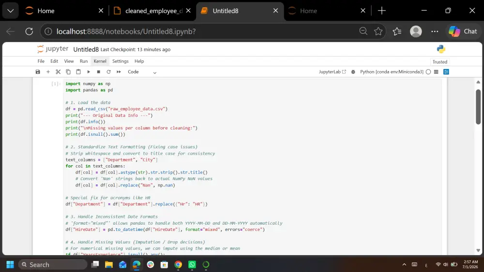Restart kernel and run all cells
This screenshot has height=272, width=484.
click(x=119, y=72)
